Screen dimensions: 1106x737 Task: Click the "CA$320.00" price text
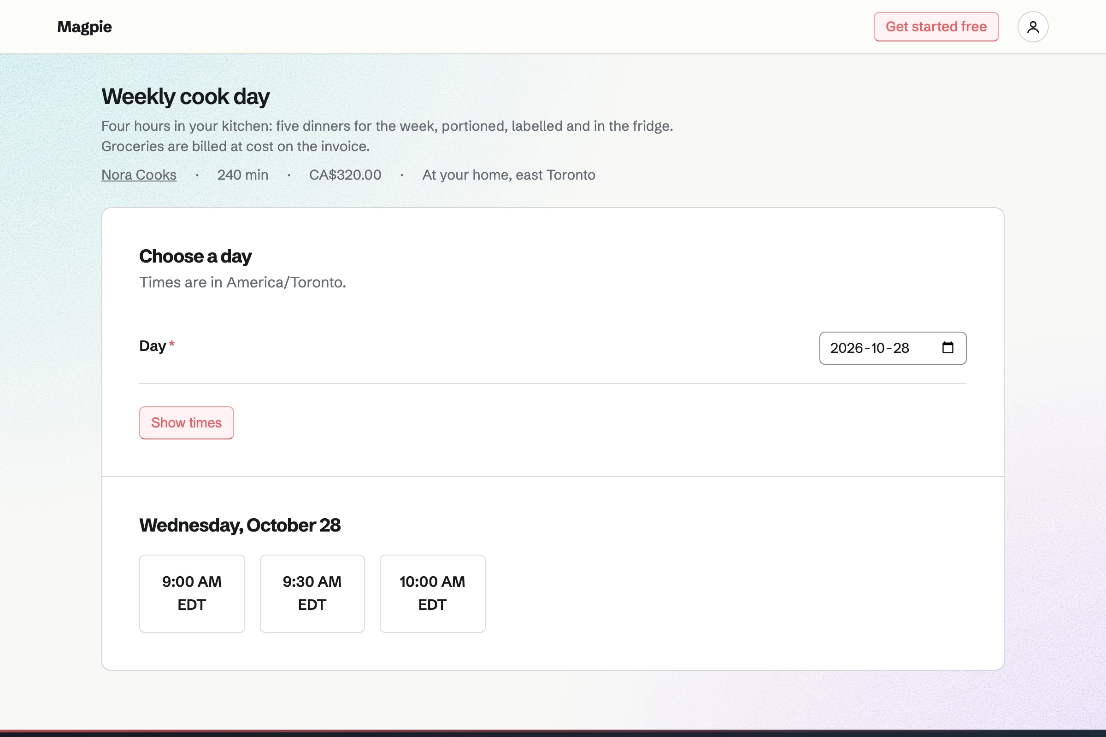(x=345, y=175)
